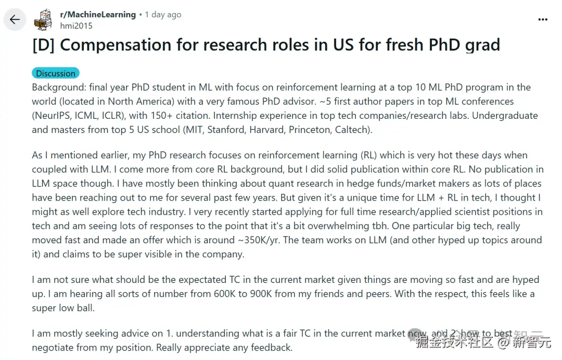This screenshot has width=562, height=360.
Task: Click the paragraph starting 'As I mentioned earlier'
Action: click(x=287, y=205)
